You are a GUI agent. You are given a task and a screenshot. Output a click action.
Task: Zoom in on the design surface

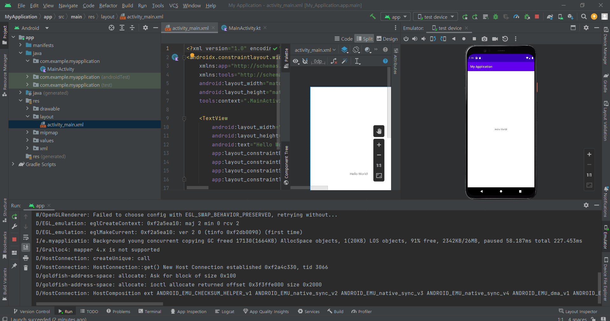coord(379,145)
